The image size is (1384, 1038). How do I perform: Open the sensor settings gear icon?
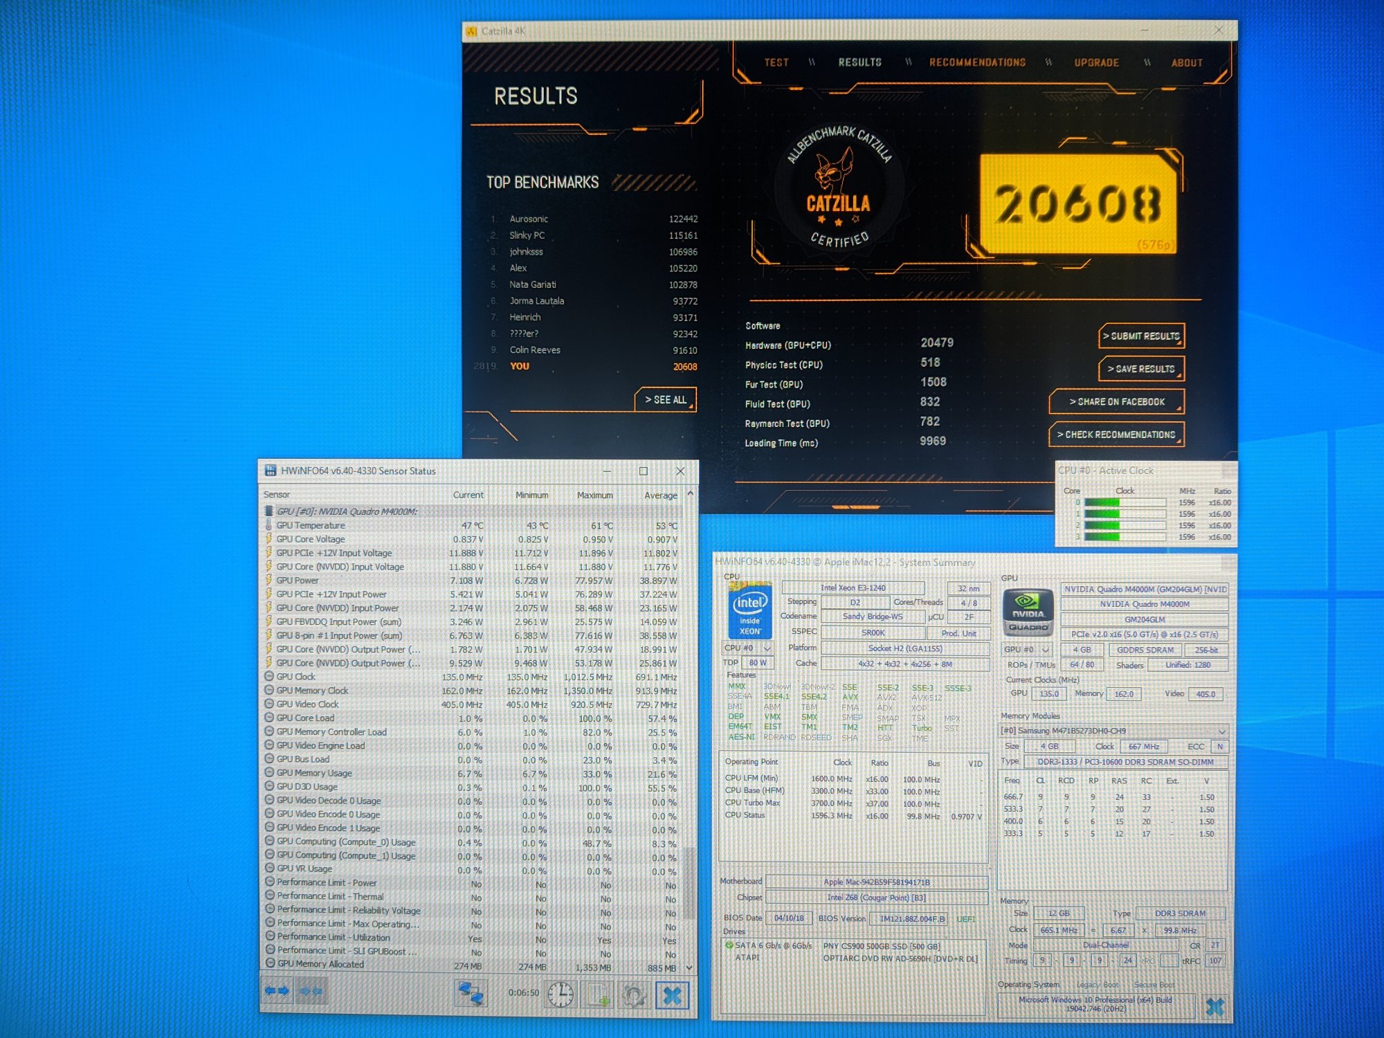pos(633,994)
